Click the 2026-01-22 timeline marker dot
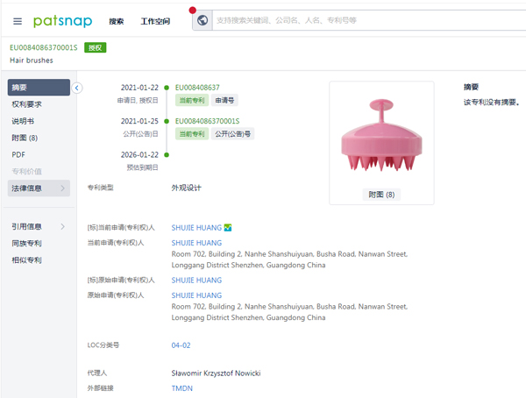526x398 pixels. point(167,154)
